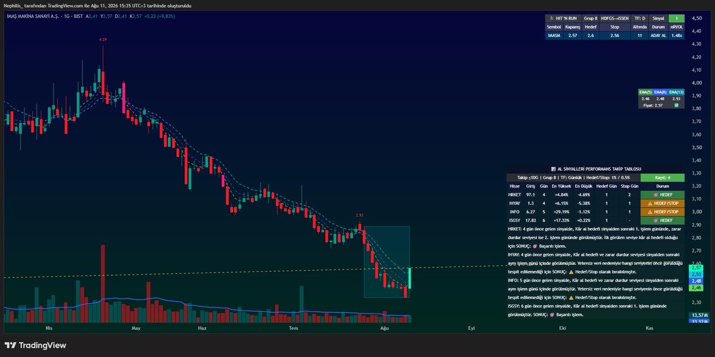
Task: Click the +29.19% En Yüksek value
Action: point(562,211)
